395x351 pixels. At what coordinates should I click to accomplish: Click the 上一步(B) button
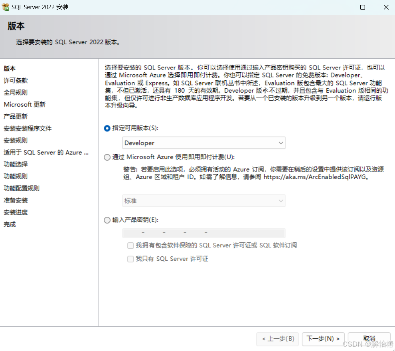tap(278, 339)
